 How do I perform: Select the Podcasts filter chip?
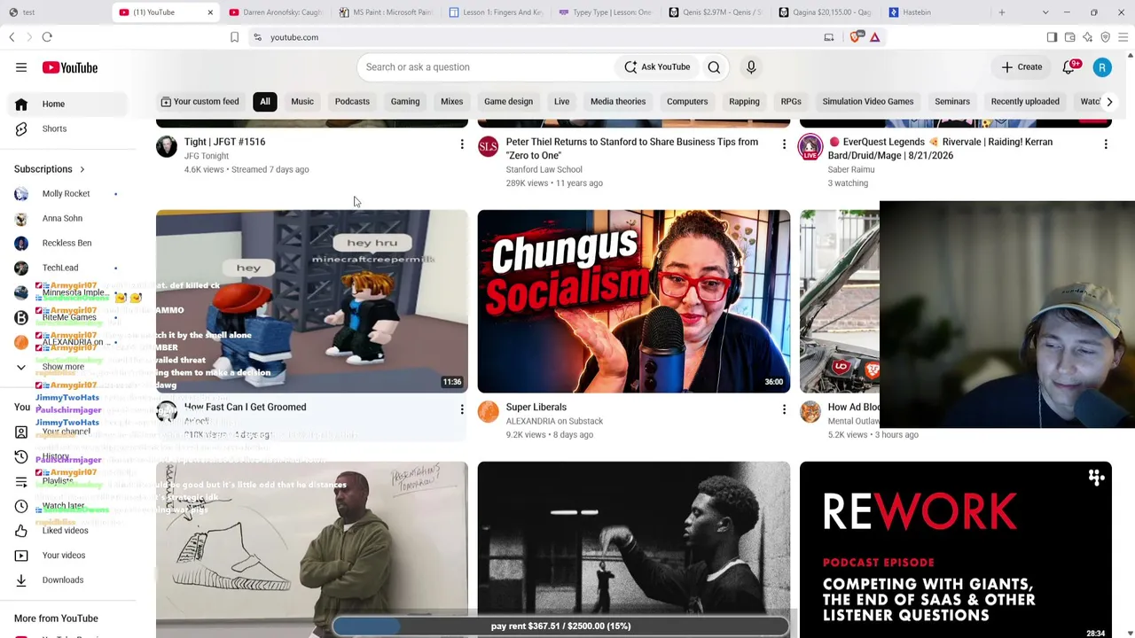click(x=352, y=102)
